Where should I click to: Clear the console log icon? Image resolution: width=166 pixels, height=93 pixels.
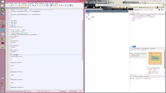pyautogui.click(x=131, y=79)
